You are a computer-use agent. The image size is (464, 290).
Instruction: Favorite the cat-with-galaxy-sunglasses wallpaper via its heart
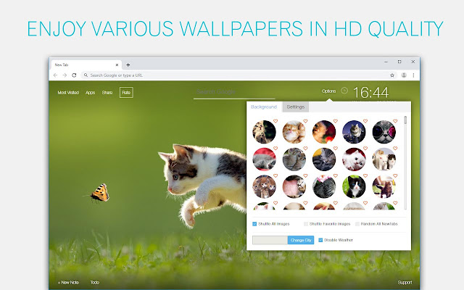click(x=395, y=121)
